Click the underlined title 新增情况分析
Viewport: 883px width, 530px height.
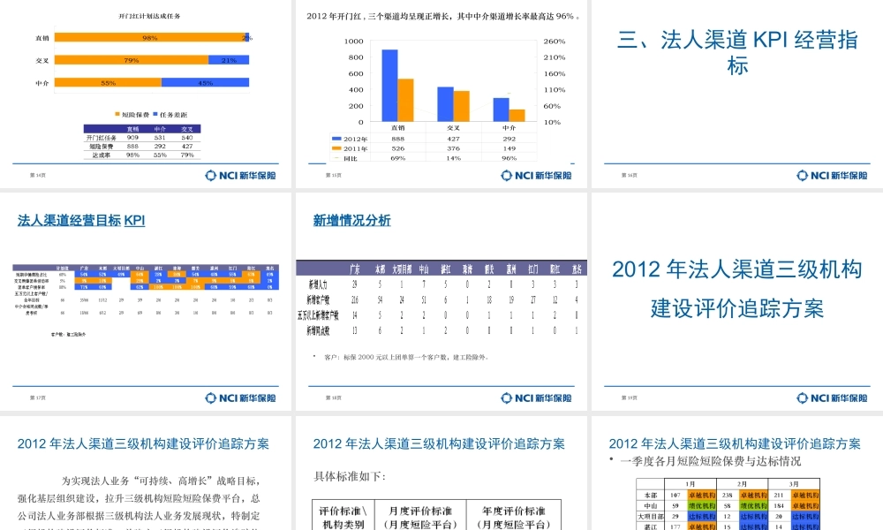[x=352, y=220]
